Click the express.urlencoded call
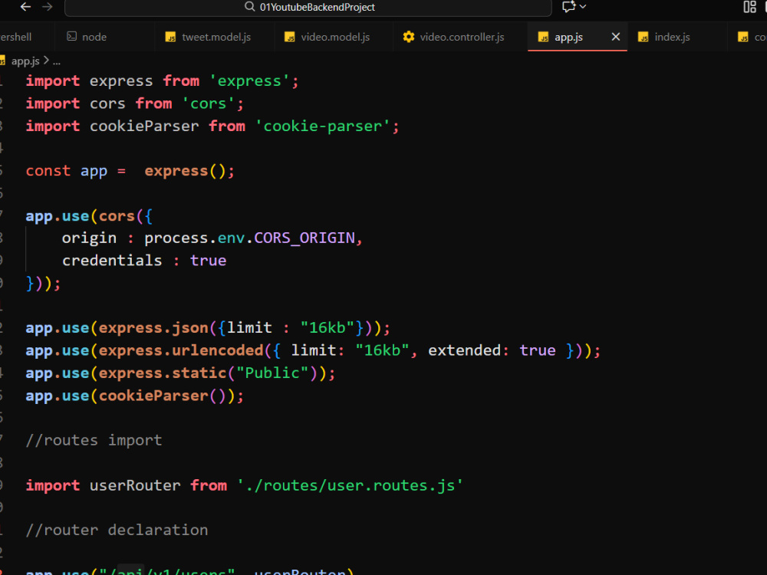The width and height of the screenshot is (767, 575). pyautogui.click(x=181, y=350)
